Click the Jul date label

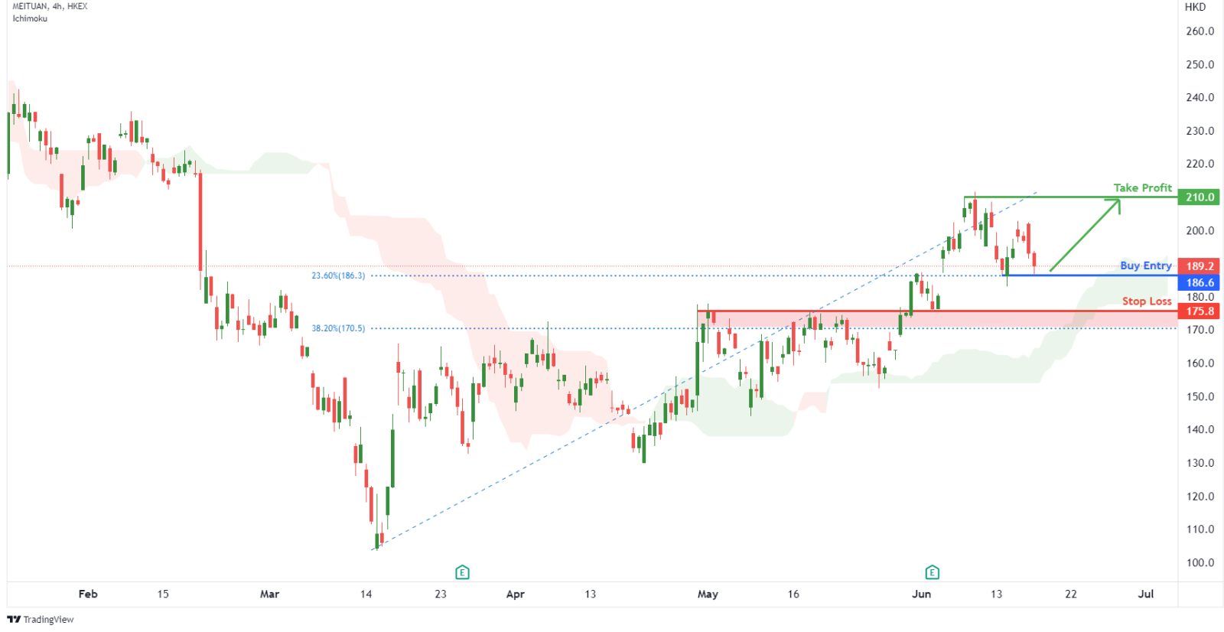coord(1146,594)
